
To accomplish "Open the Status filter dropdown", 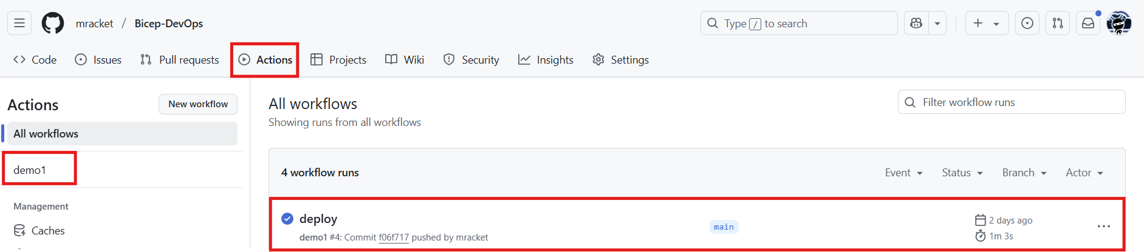I will 962,173.
